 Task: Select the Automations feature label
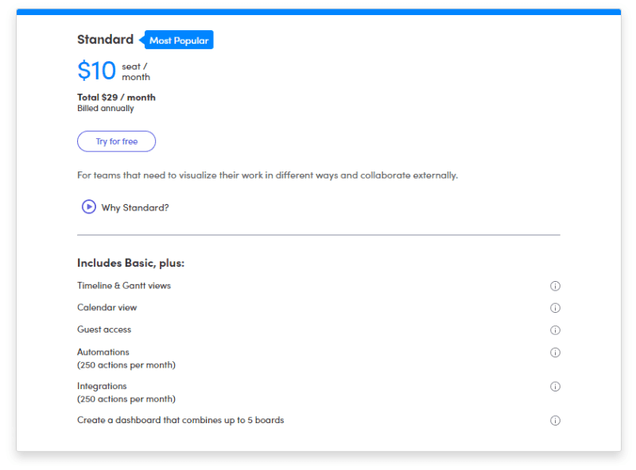[x=103, y=352]
